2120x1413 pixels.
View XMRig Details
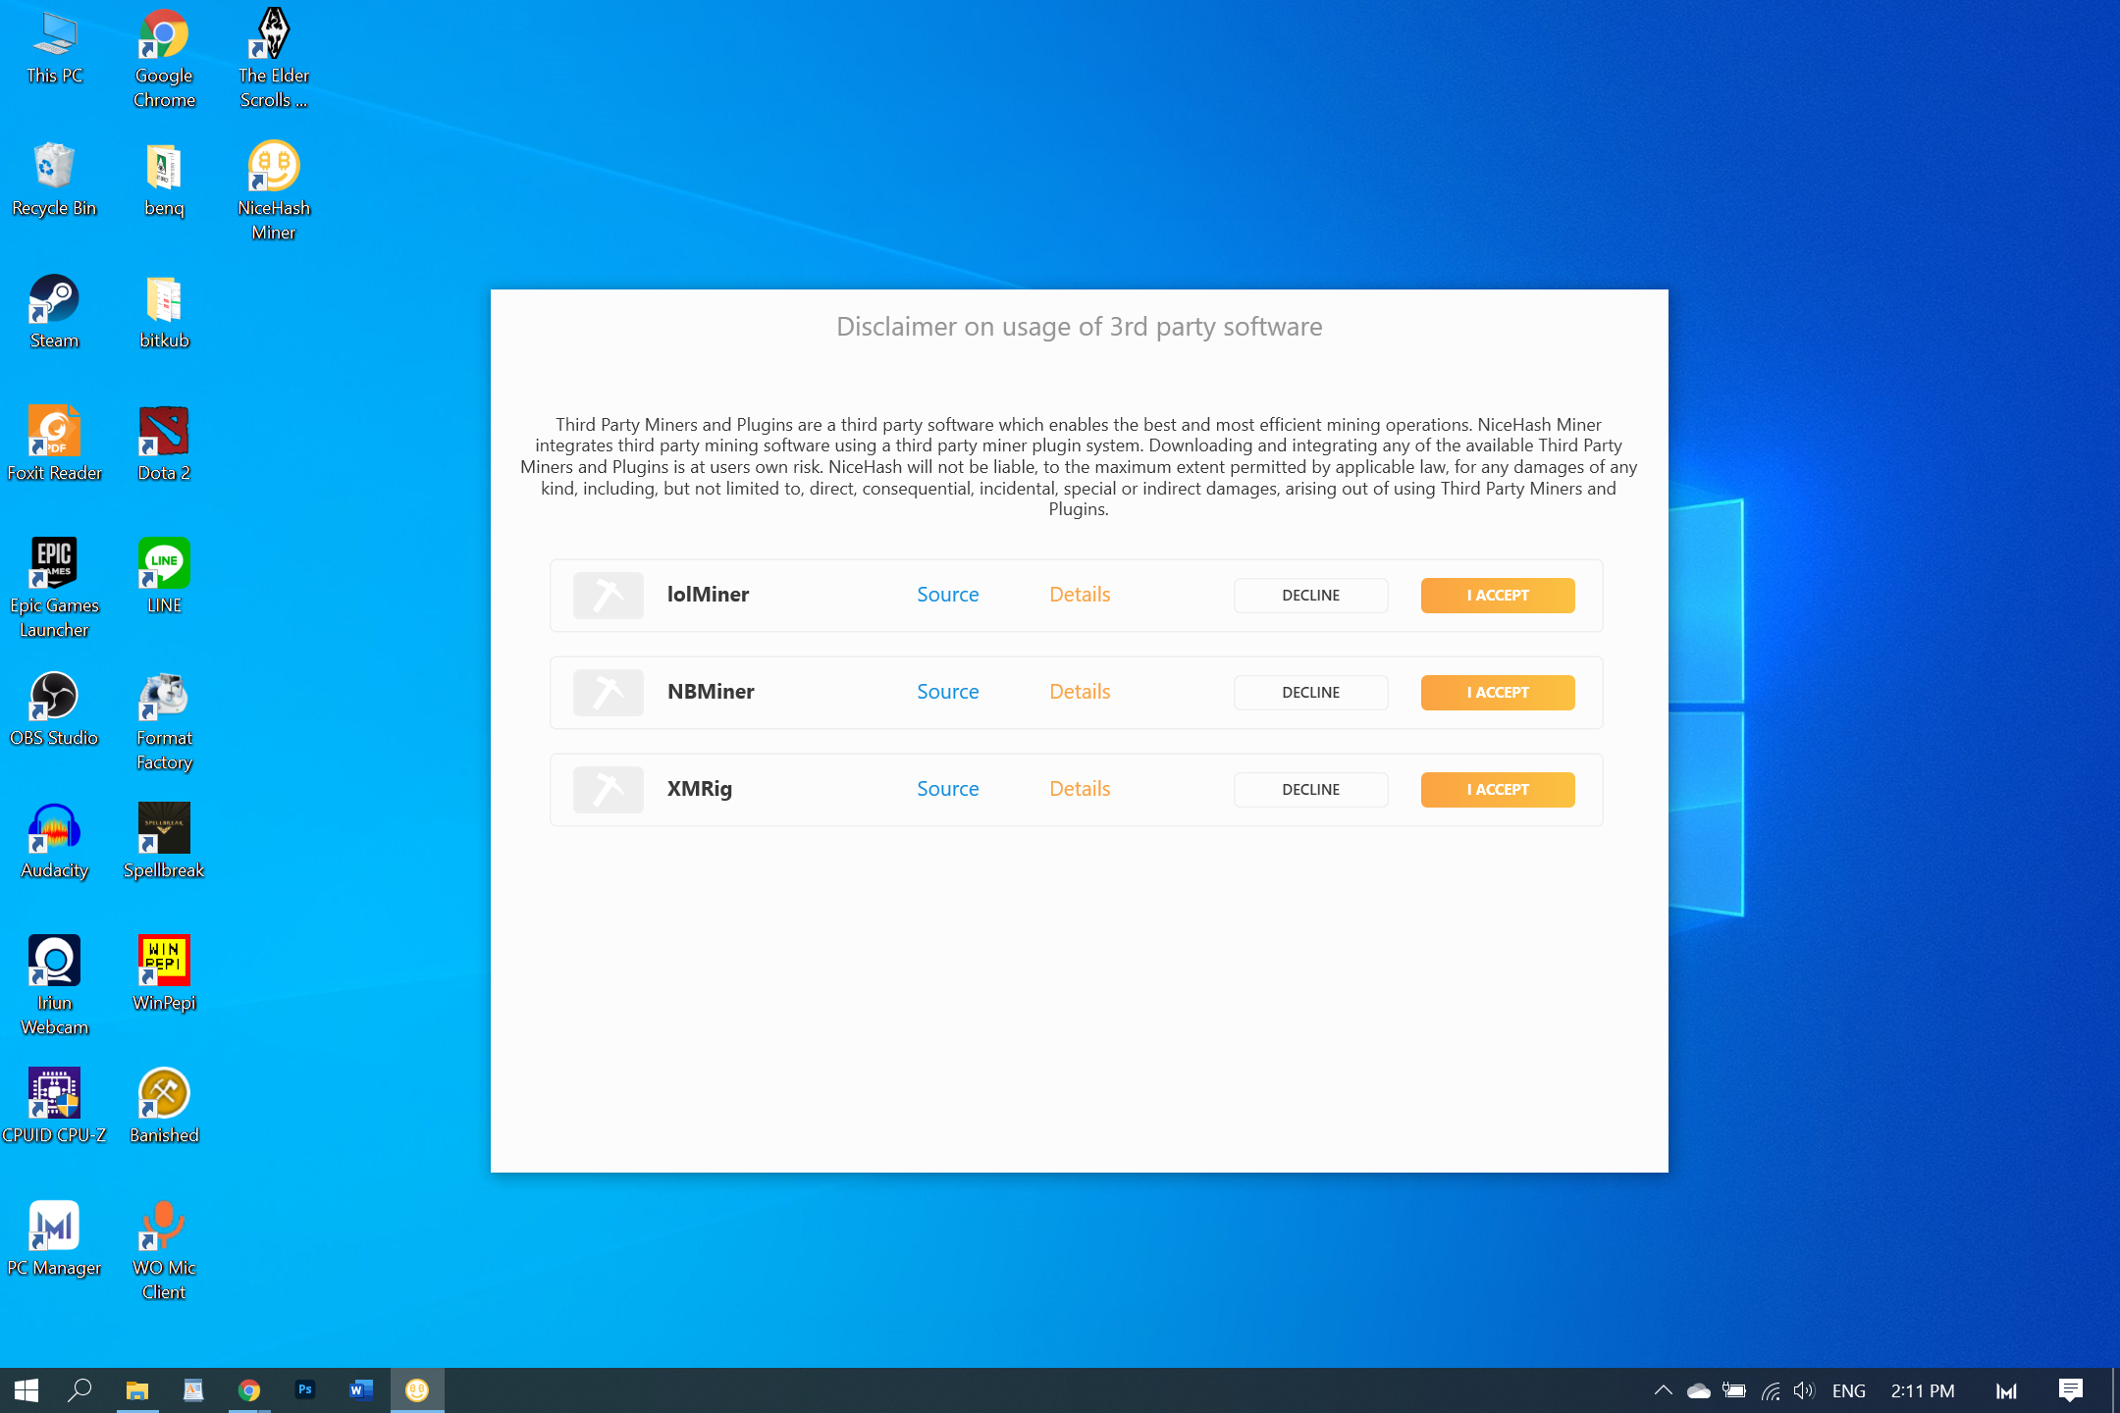[x=1080, y=789]
